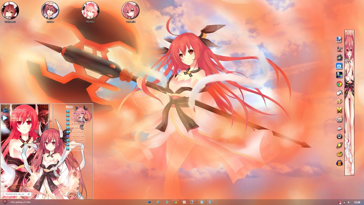Launch Maxthon browser from the side dock
This screenshot has height=205, width=364.
tap(339, 66)
